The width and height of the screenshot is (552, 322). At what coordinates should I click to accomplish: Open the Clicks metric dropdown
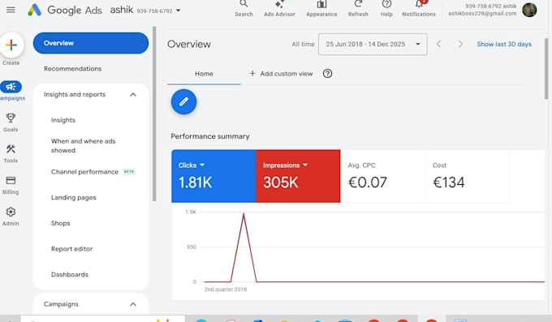click(x=202, y=165)
